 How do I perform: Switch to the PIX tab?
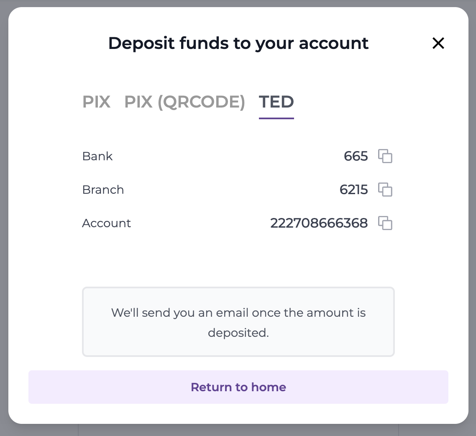tap(97, 102)
